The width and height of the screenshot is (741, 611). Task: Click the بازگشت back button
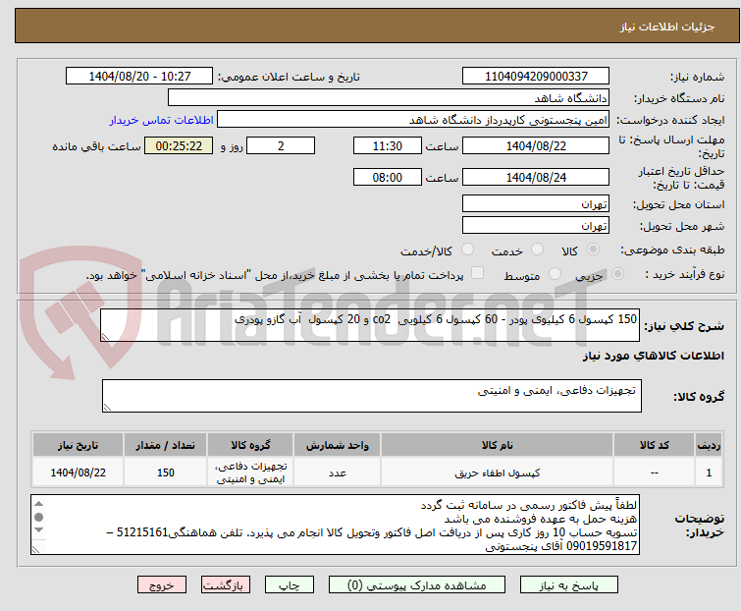[226, 585]
